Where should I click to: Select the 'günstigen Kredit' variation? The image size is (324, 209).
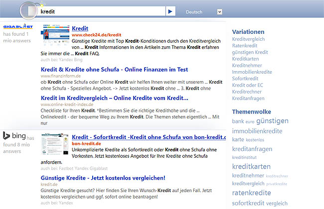pyautogui.click(x=250, y=52)
